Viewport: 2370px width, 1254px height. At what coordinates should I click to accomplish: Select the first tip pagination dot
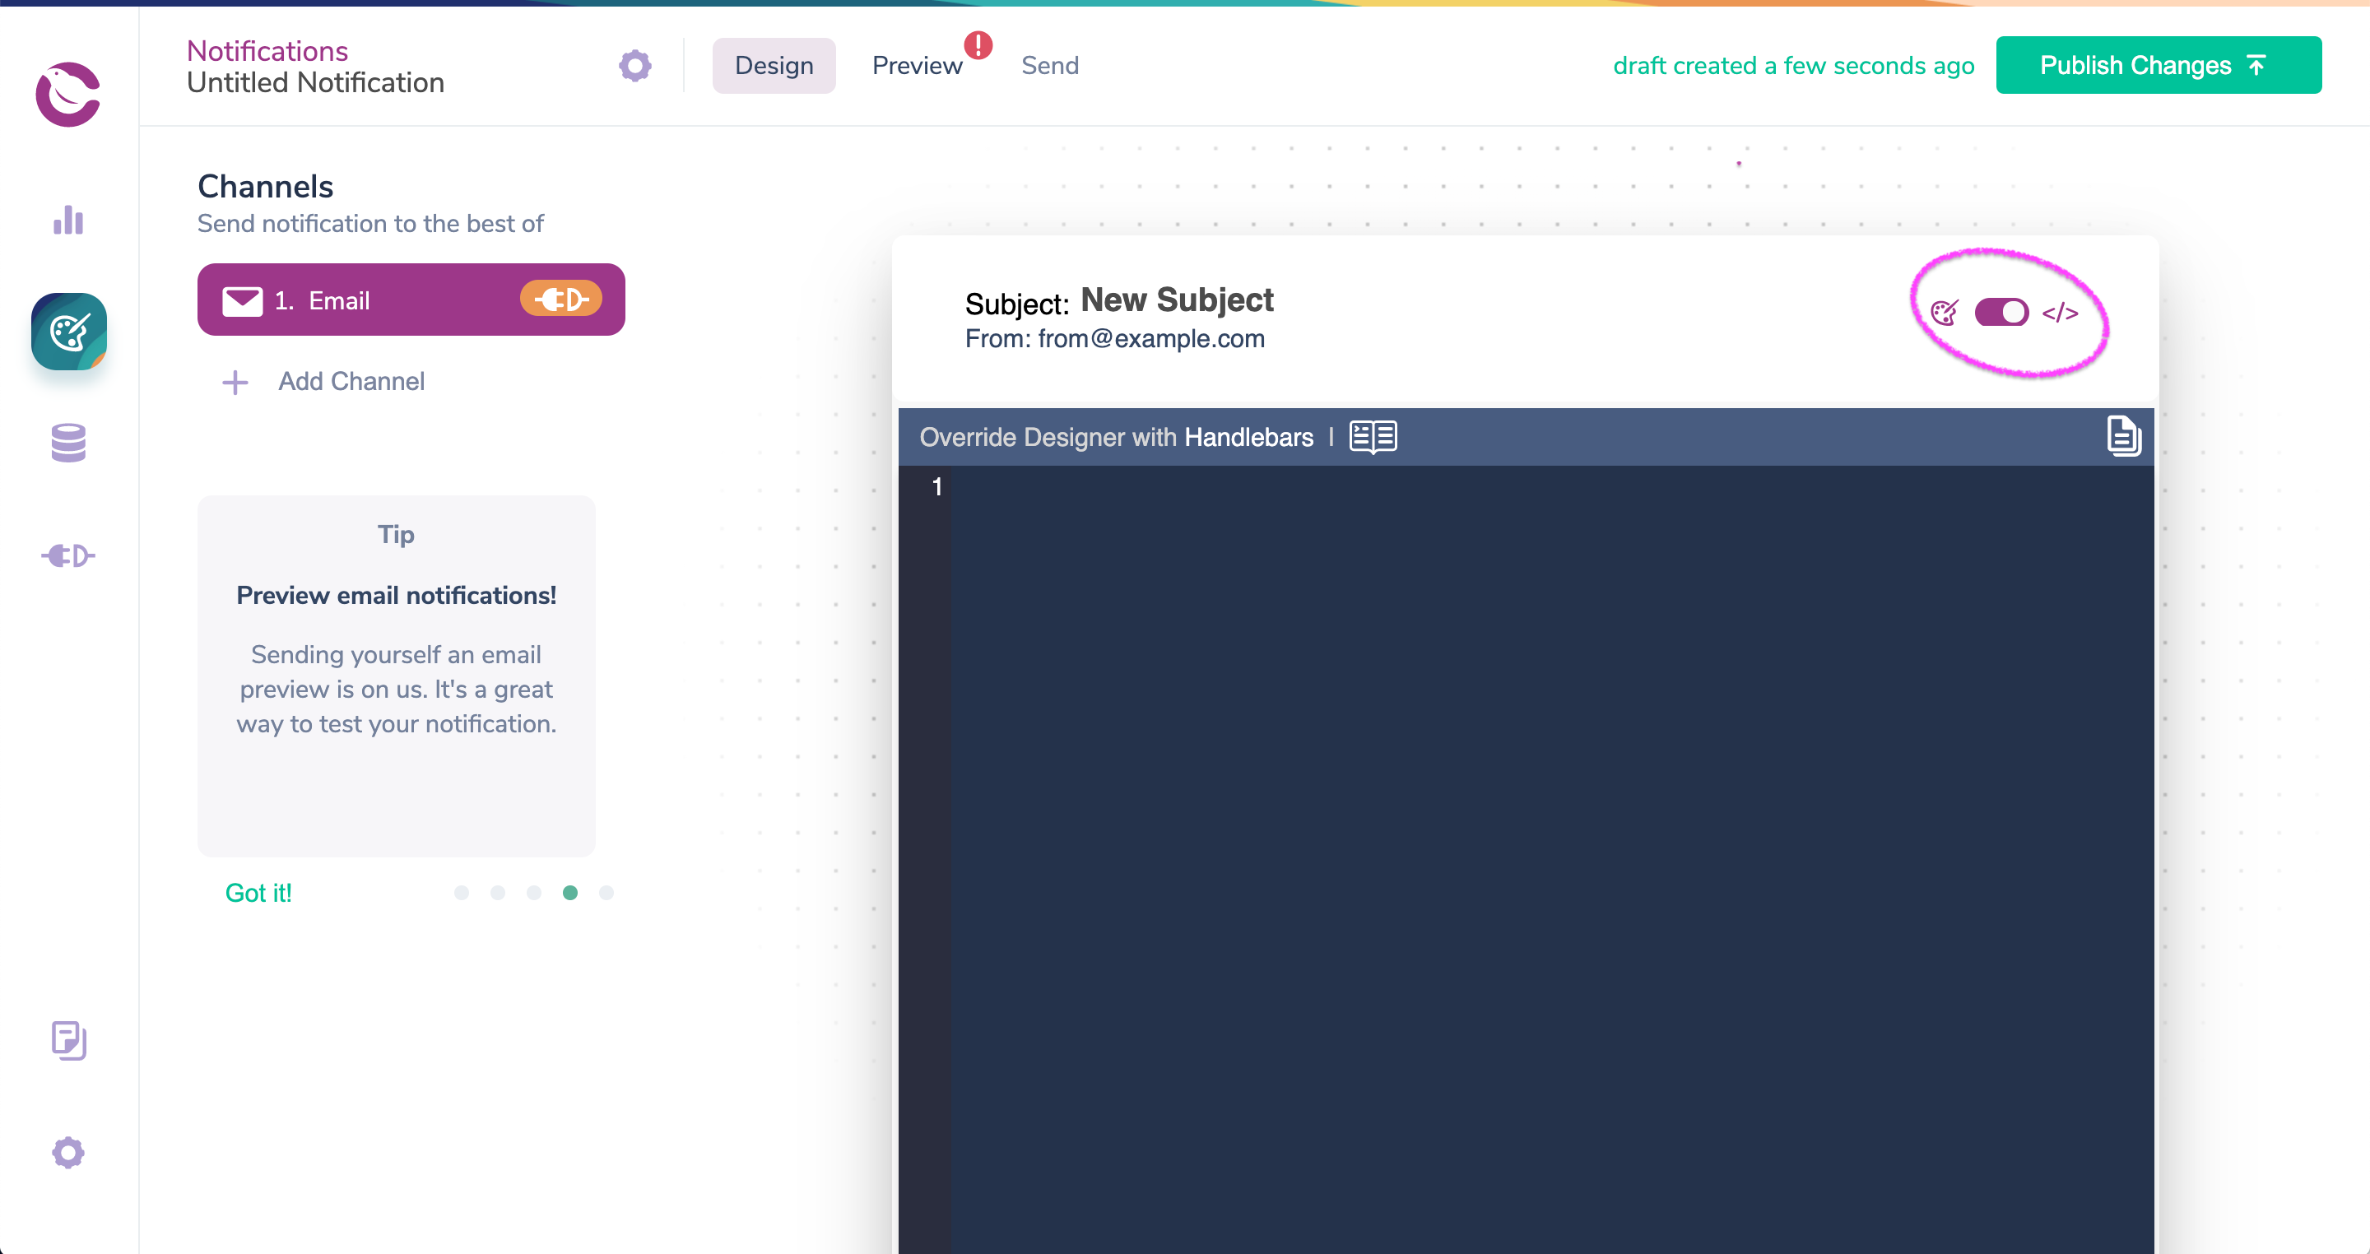(462, 893)
